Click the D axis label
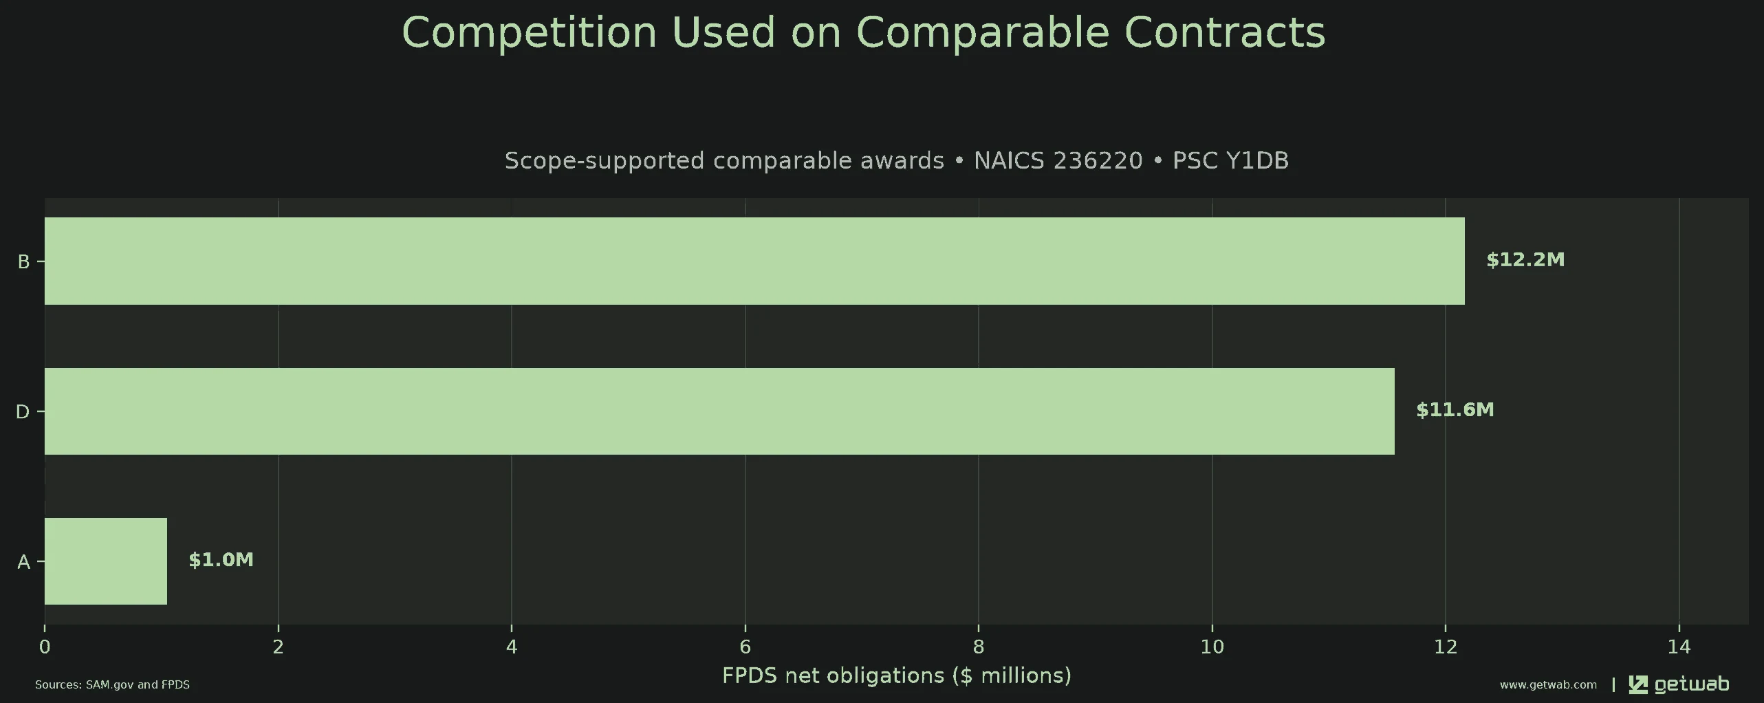This screenshot has height=703, width=1764. pos(23,411)
